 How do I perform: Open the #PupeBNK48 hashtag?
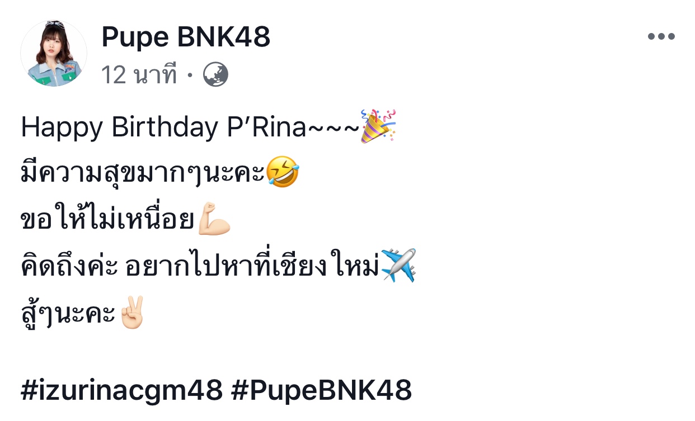[321, 391]
